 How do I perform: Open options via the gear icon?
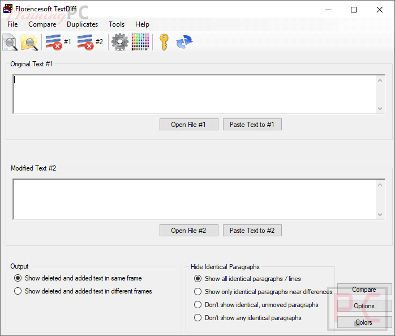120,42
